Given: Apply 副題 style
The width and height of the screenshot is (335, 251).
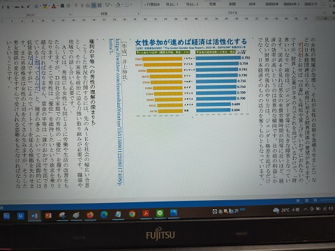Looking at the screenshot, I should (x=232, y=4).
